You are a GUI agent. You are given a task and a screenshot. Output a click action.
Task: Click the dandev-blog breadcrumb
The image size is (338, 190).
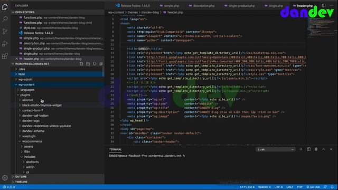(150, 13)
